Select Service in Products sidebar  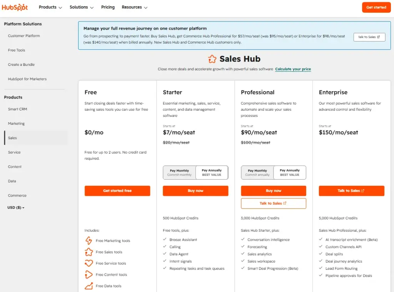pyautogui.click(x=14, y=152)
